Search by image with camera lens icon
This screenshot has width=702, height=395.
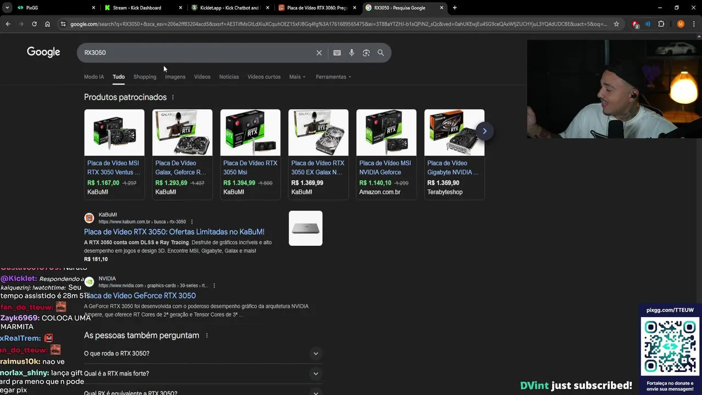click(366, 53)
